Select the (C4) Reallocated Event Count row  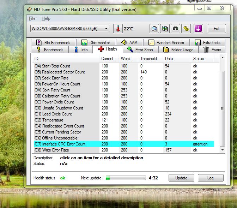124,126
